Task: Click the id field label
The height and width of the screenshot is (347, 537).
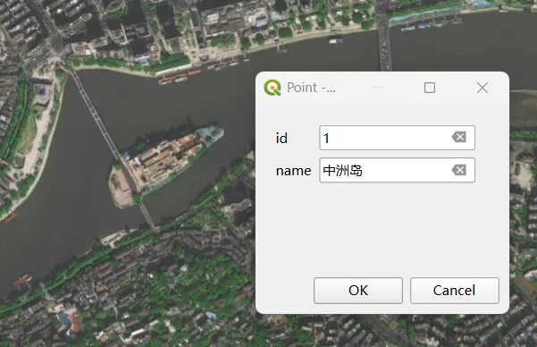Action: (x=281, y=139)
